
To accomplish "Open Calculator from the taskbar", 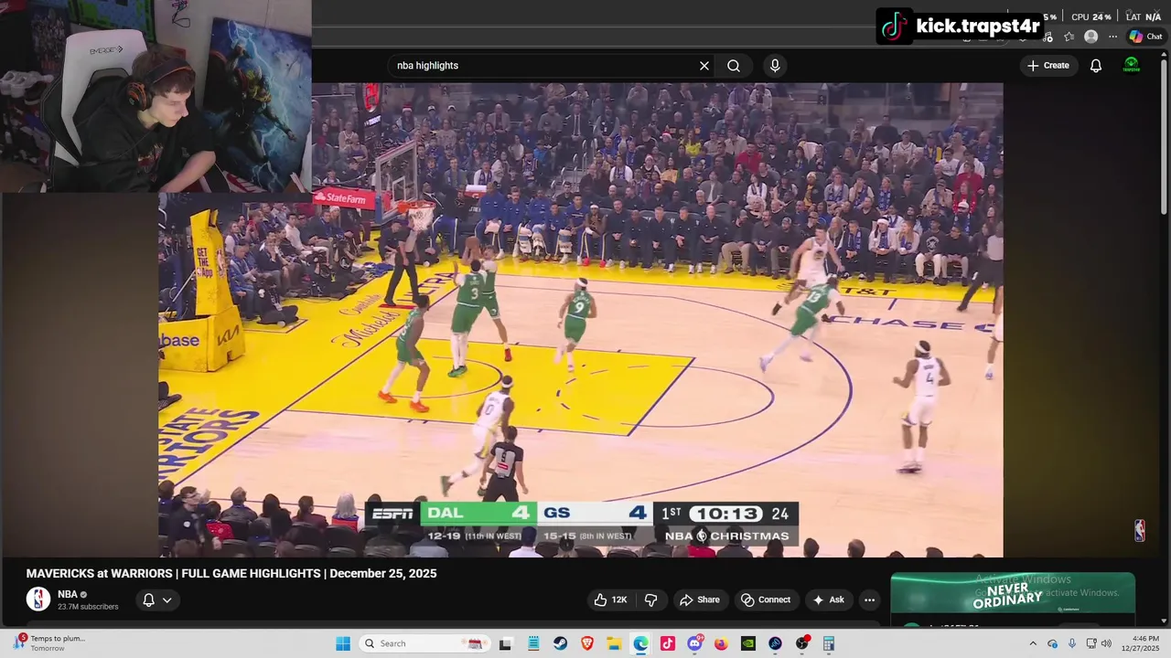I will coord(829,643).
